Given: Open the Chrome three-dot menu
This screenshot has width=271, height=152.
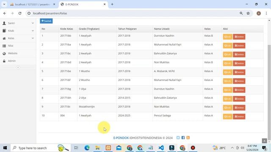Looking at the screenshot, I should click(x=266, y=13).
